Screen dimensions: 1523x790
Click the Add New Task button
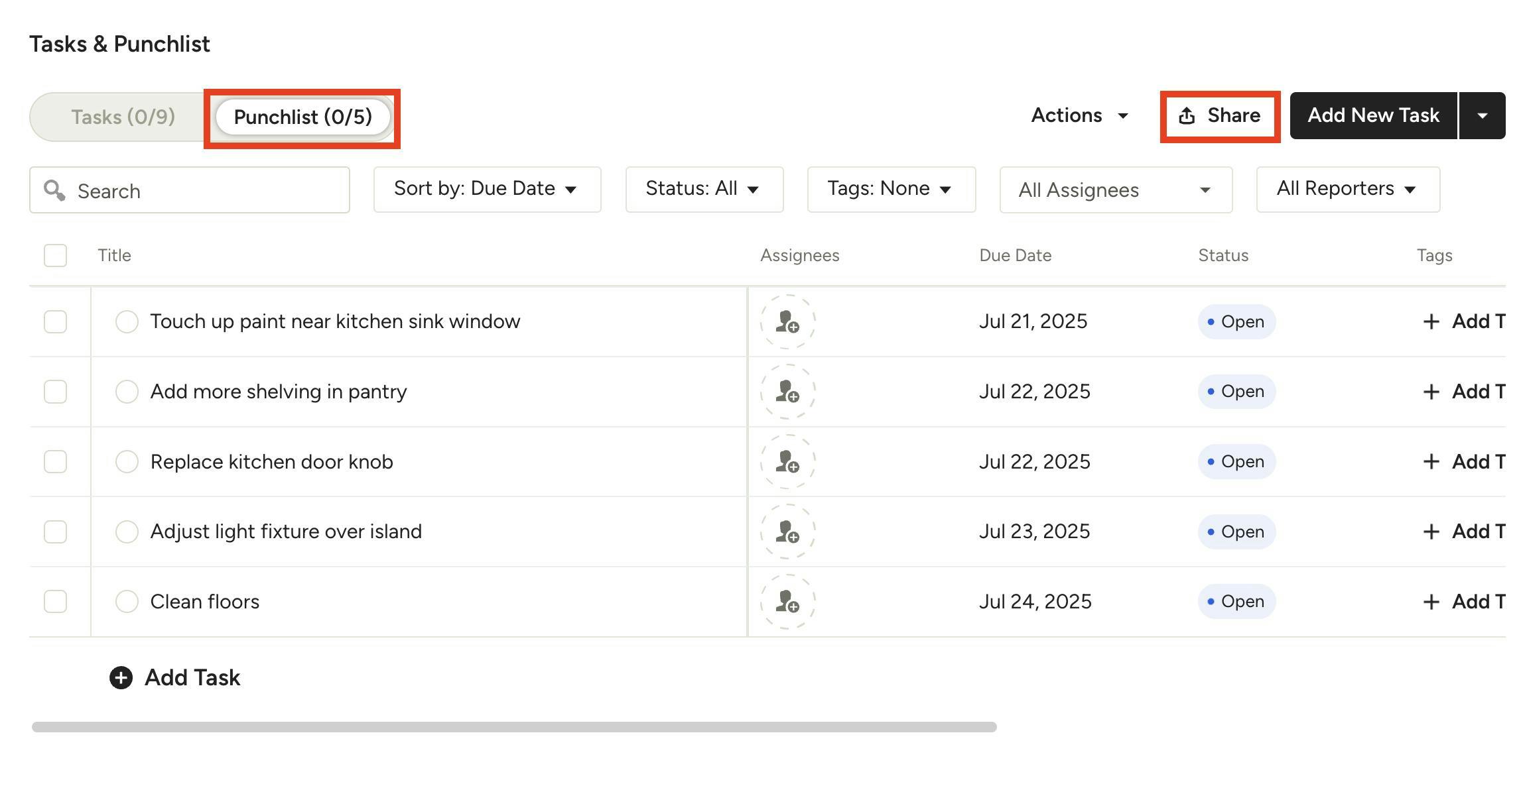pyautogui.click(x=1372, y=116)
